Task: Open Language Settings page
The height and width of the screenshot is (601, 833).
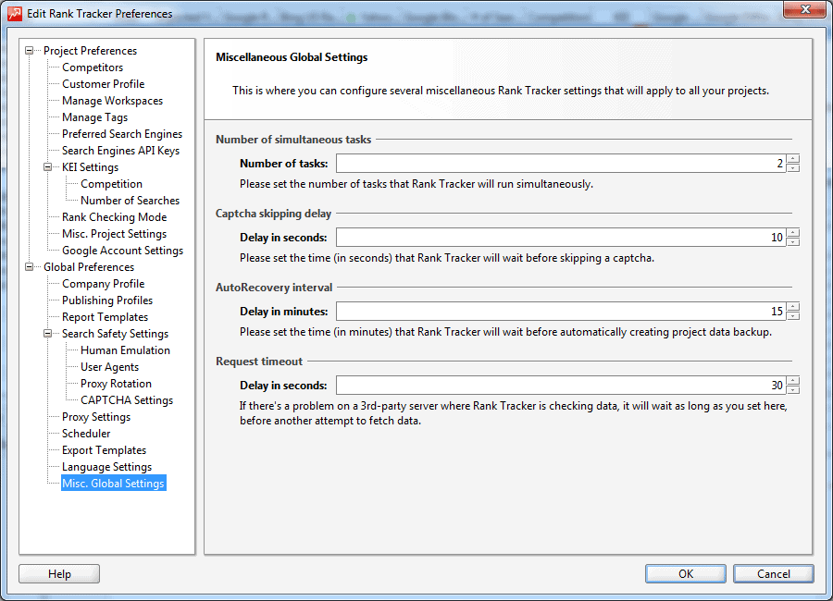Action: [x=106, y=467]
